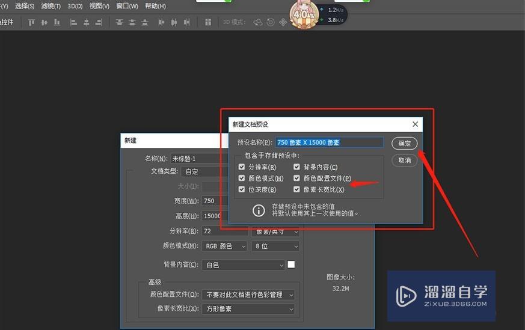The image size is (525, 330).
Task: Open the 颜色配置文件 dropdown
Action: tap(248, 295)
